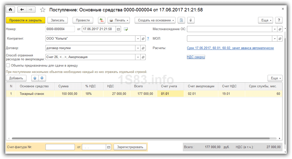Click the question mark link near Контрагент
Viewport: 292px width, 159px height.
coord(148,39)
